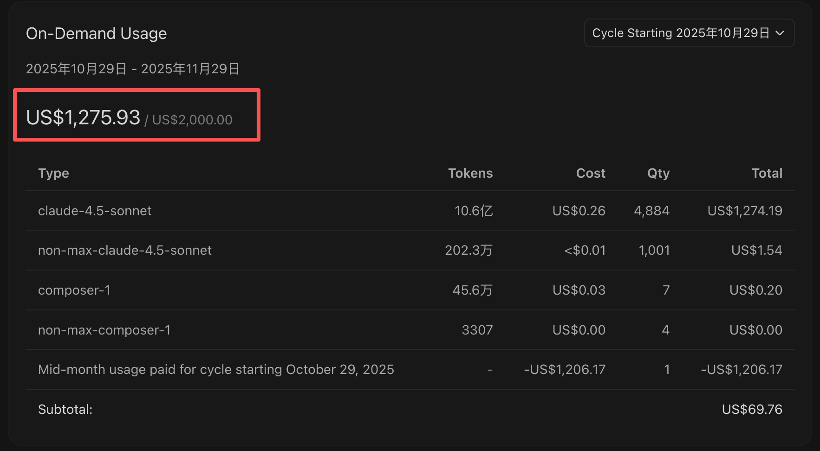Click the claude-4.5-sonnet total US$1,274.19
The height and width of the screenshot is (451, 820).
pyautogui.click(x=744, y=211)
